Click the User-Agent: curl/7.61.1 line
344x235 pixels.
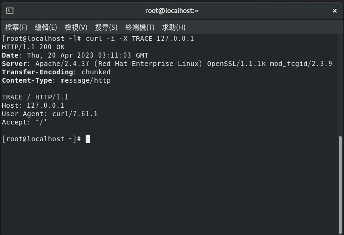tap(50, 114)
